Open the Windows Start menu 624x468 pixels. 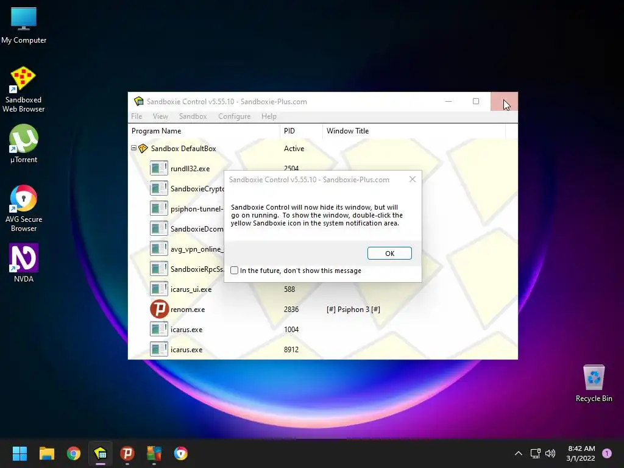pos(19,453)
